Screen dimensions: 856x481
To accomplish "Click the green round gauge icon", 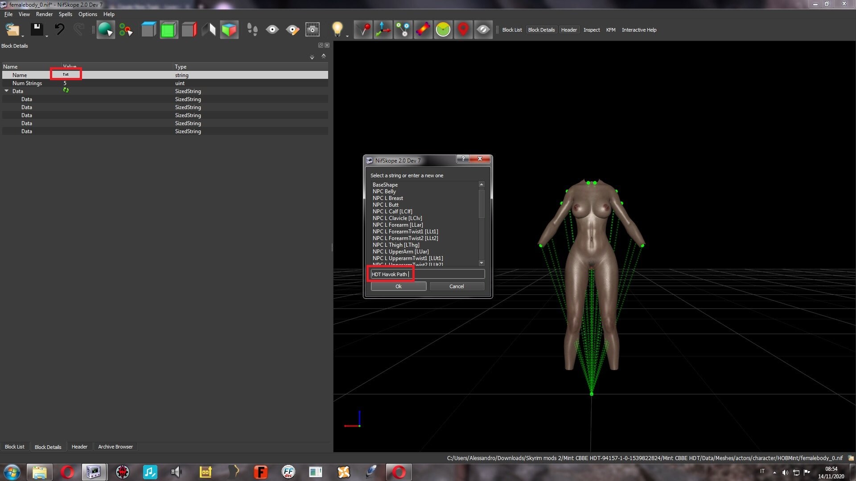I will tap(443, 30).
